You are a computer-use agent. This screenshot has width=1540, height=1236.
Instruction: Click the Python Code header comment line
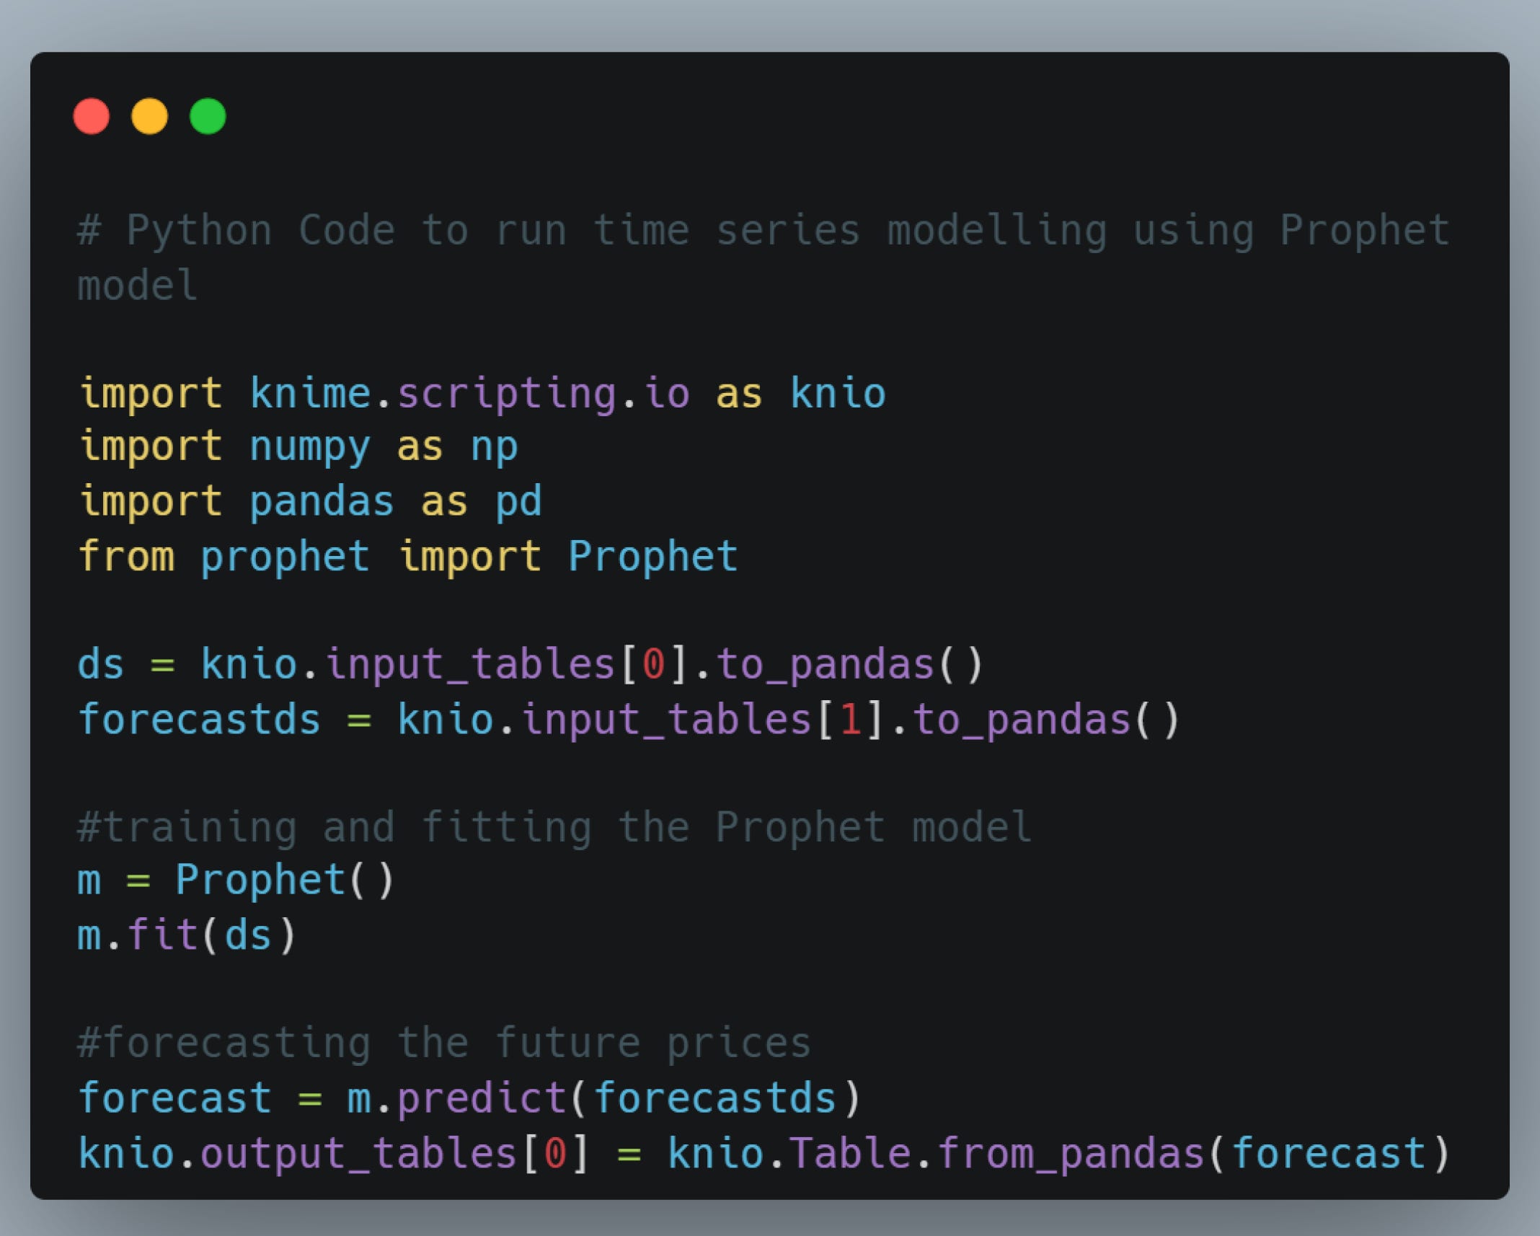pos(763,231)
